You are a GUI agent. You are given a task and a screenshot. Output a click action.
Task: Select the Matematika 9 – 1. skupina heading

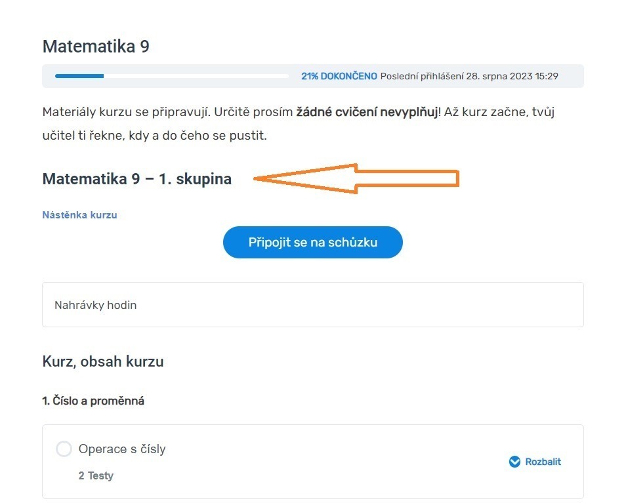[x=137, y=178]
